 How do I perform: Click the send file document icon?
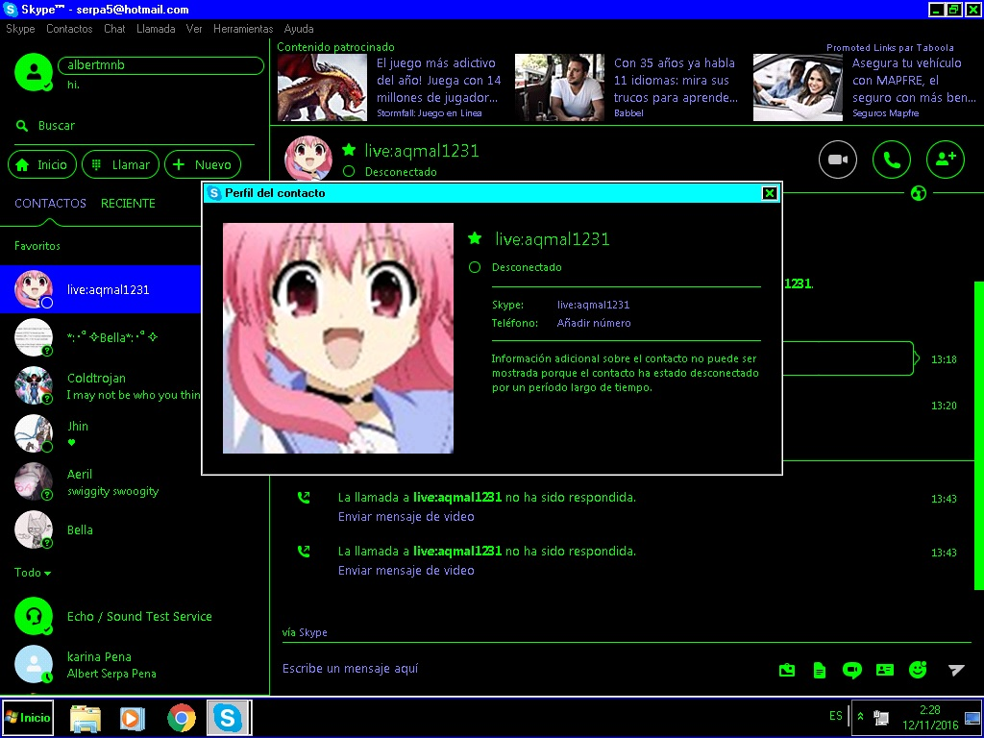coord(820,670)
